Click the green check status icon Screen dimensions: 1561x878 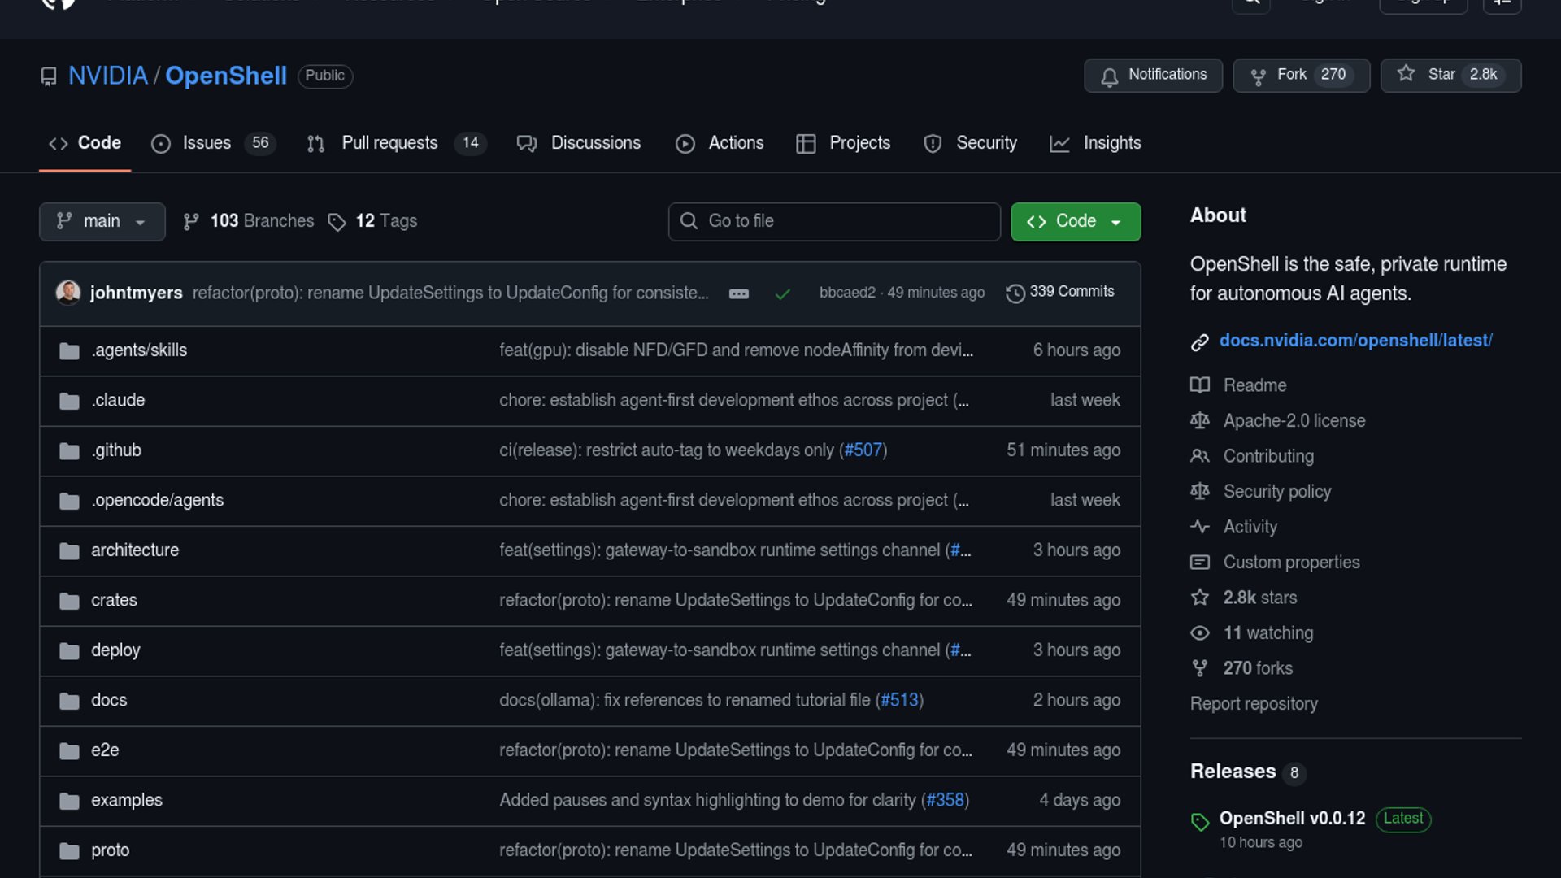(782, 293)
